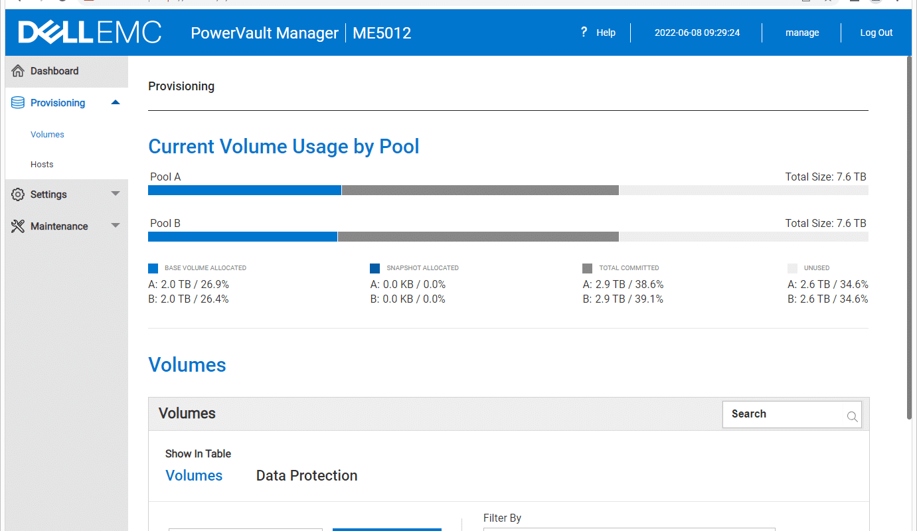Screen dimensions: 917x531
Task: Click the Dell EMC logo
Action: pos(90,33)
